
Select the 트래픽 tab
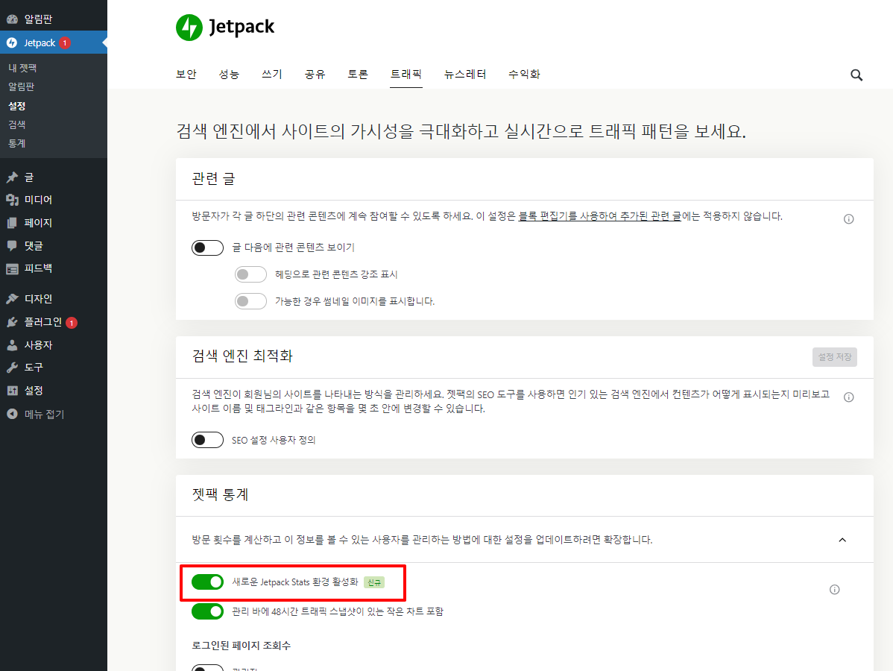point(406,74)
